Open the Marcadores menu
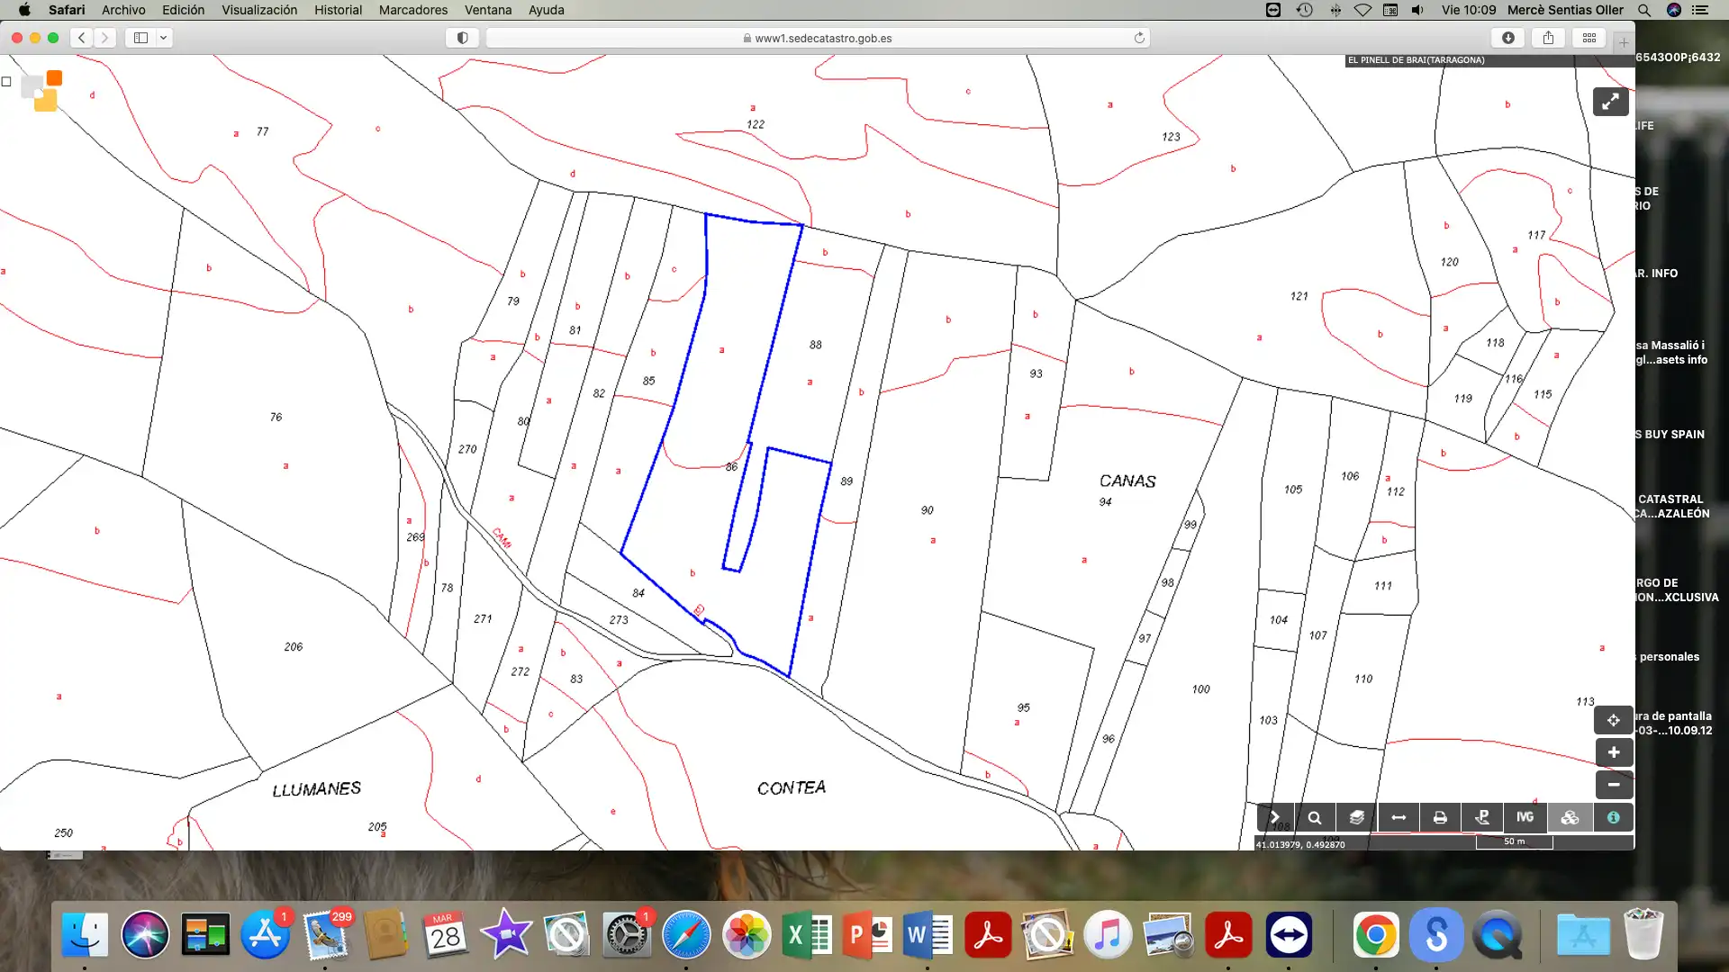The width and height of the screenshot is (1729, 972). [413, 10]
